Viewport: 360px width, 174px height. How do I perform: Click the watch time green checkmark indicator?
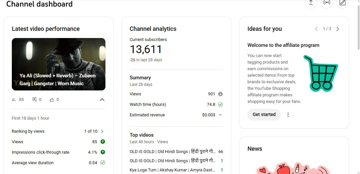pyautogui.click(x=220, y=105)
